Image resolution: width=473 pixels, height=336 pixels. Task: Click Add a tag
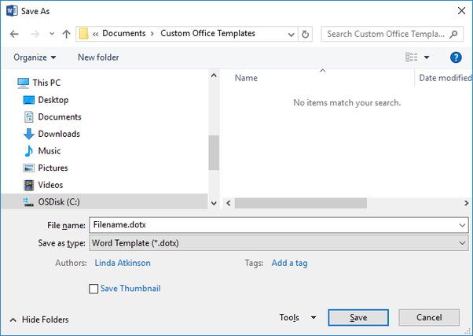coord(289,263)
